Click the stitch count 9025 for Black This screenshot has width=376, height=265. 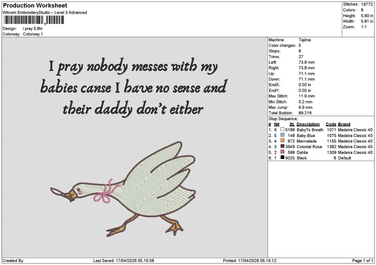(x=290, y=158)
